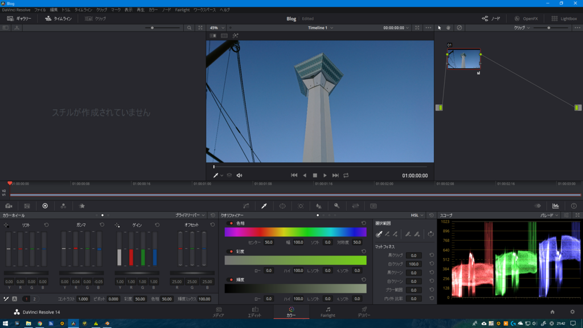Click the タイムライン toolbar button

(59, 19)
